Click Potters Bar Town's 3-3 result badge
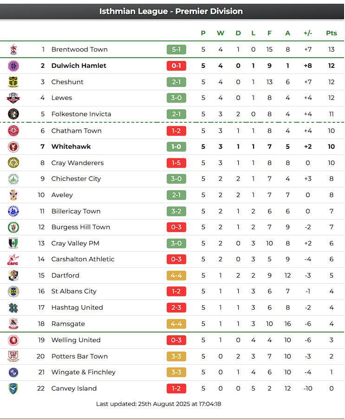This screenshot has height=419, width=345. (x=176, y=356)
